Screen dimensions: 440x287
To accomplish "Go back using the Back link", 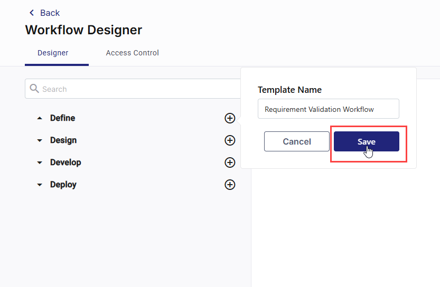I will click(x=44, y=13).
